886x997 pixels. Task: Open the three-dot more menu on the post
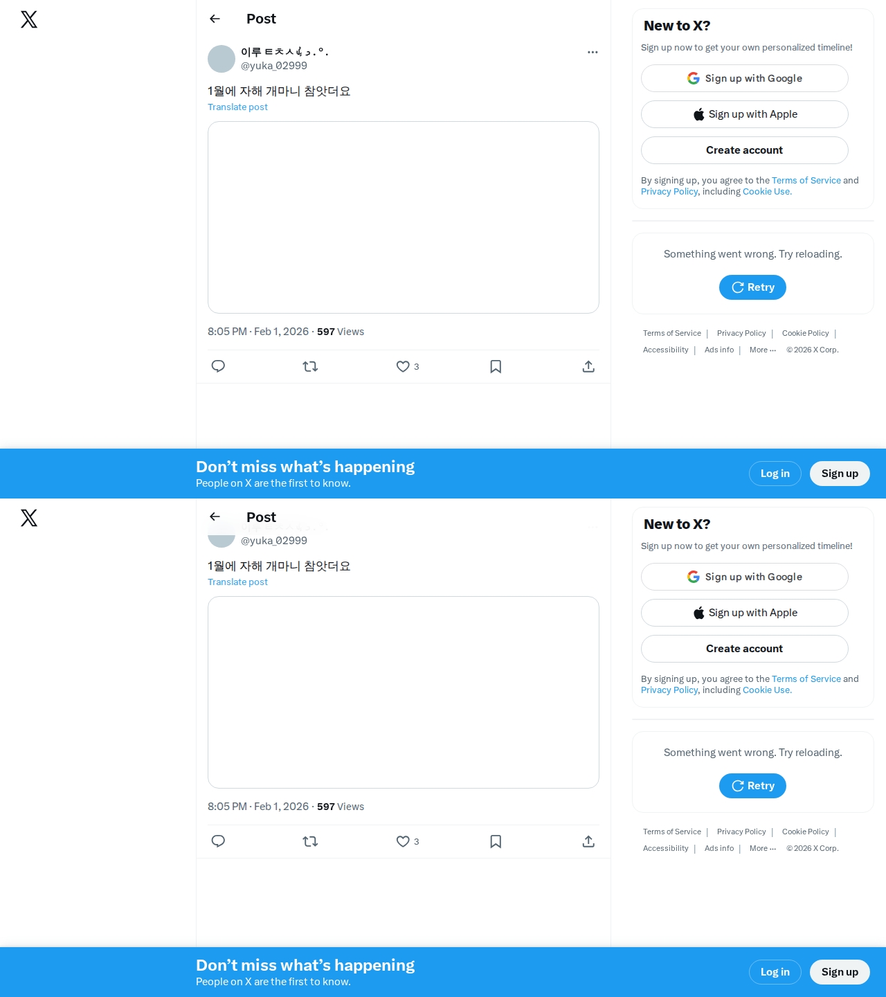[593, 52]
